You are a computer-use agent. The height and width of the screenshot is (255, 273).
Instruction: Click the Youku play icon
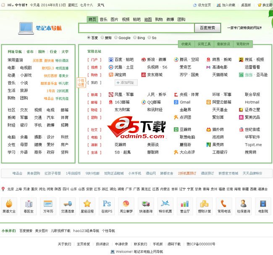[x=111, y=67]
